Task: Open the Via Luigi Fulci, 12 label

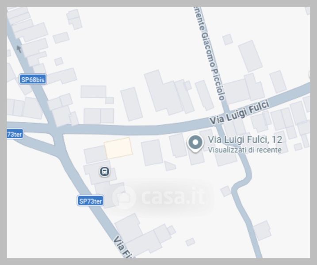Action: (245, 140)
